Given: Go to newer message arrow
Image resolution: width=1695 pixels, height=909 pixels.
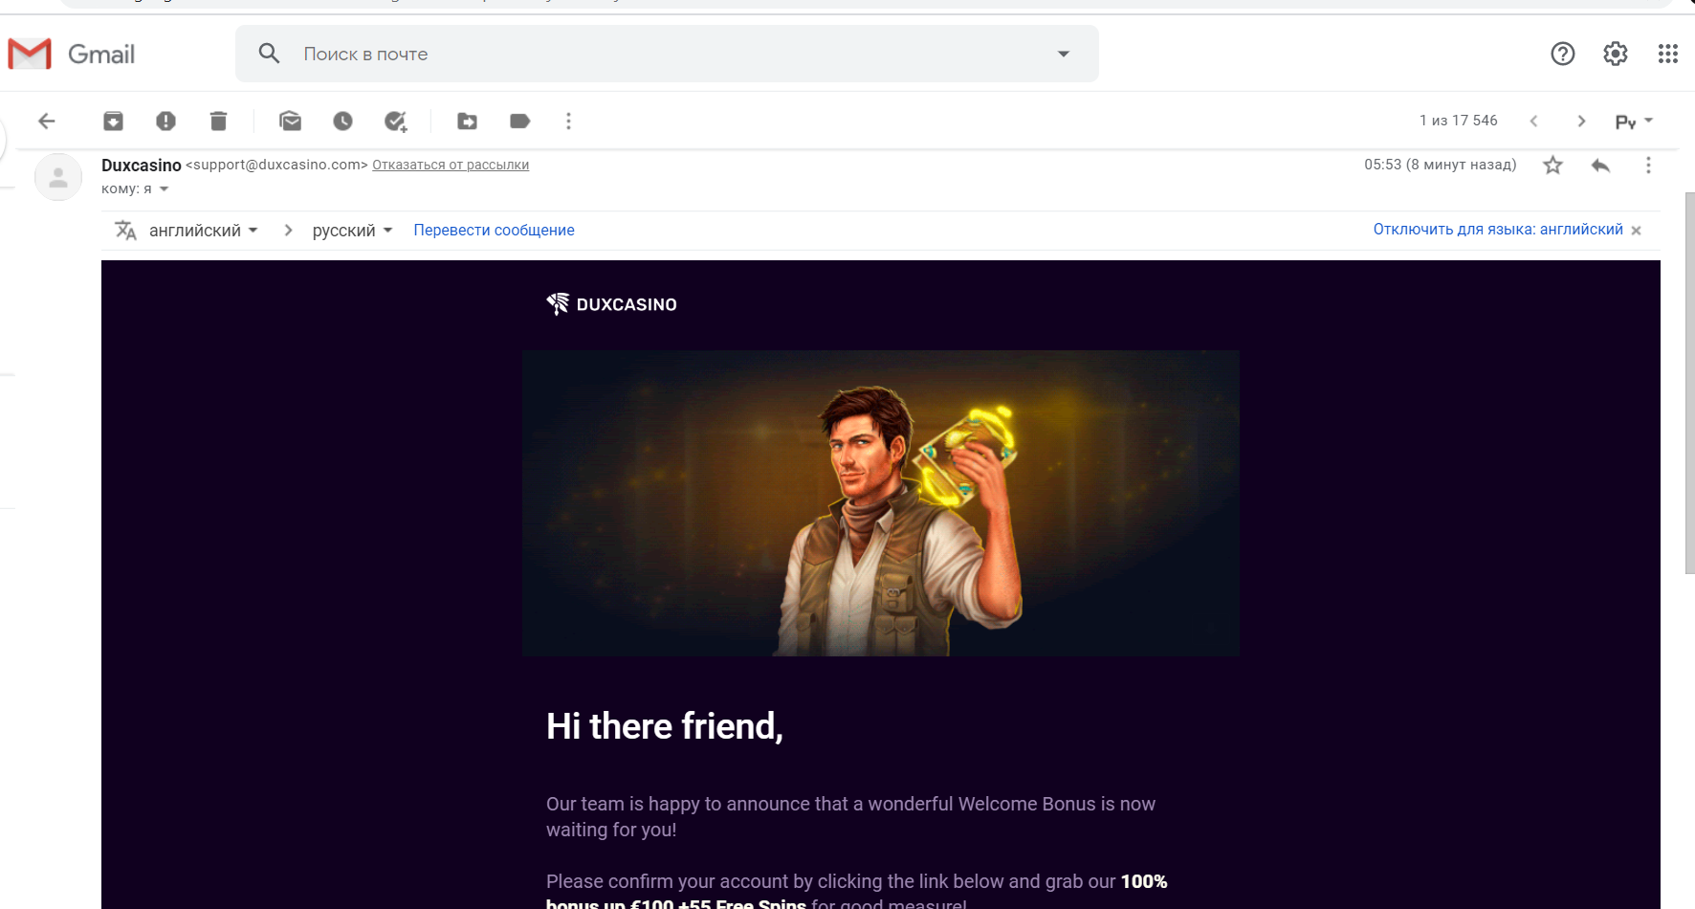Looking at the screenshot, I should 1533,121.
